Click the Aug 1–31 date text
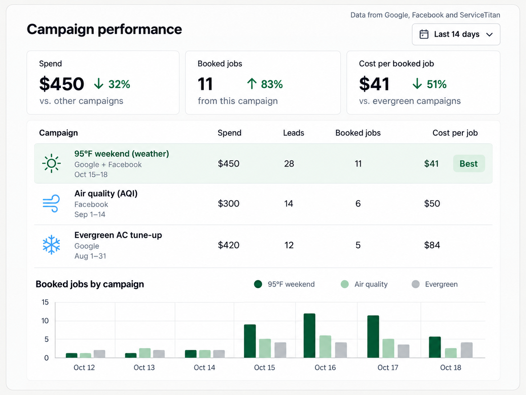This screenshot has height=395, width=526. click(90, 256)
